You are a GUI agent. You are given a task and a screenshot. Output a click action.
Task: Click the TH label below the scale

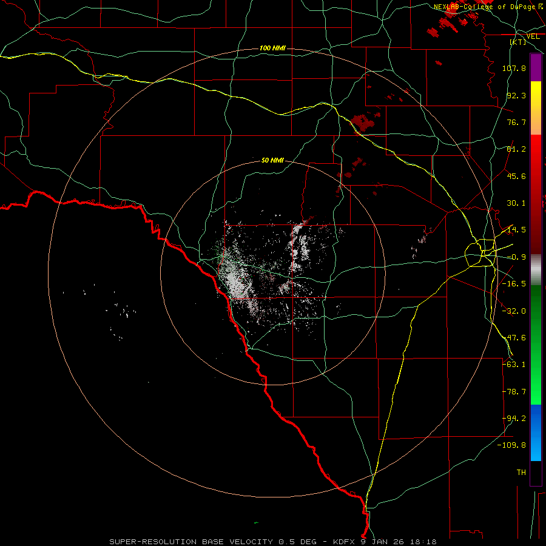click(521, 473)
